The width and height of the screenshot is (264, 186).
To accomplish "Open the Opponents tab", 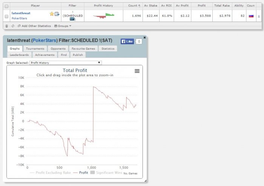I will click(x=58, y=49).
